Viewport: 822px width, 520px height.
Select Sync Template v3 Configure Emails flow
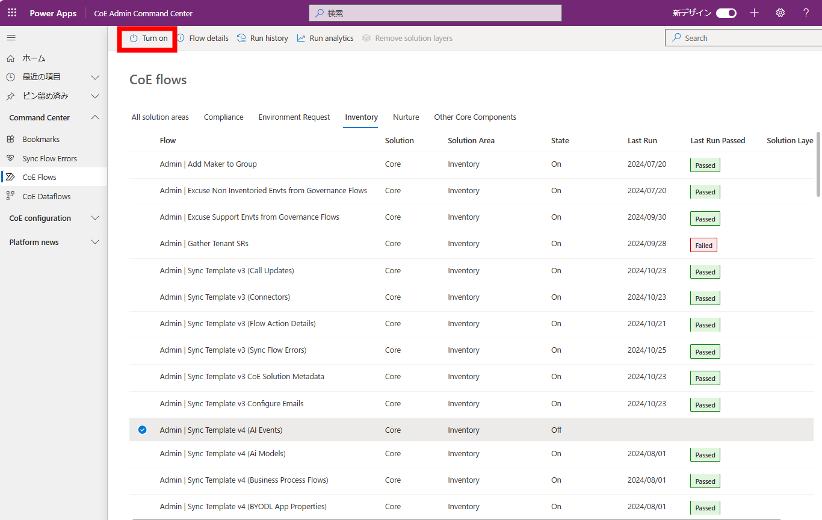coord(232,404)
